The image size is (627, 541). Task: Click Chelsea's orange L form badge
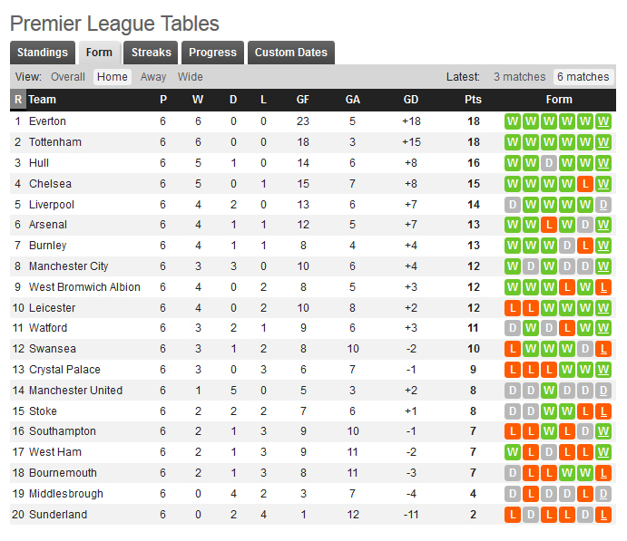[585, 184]
